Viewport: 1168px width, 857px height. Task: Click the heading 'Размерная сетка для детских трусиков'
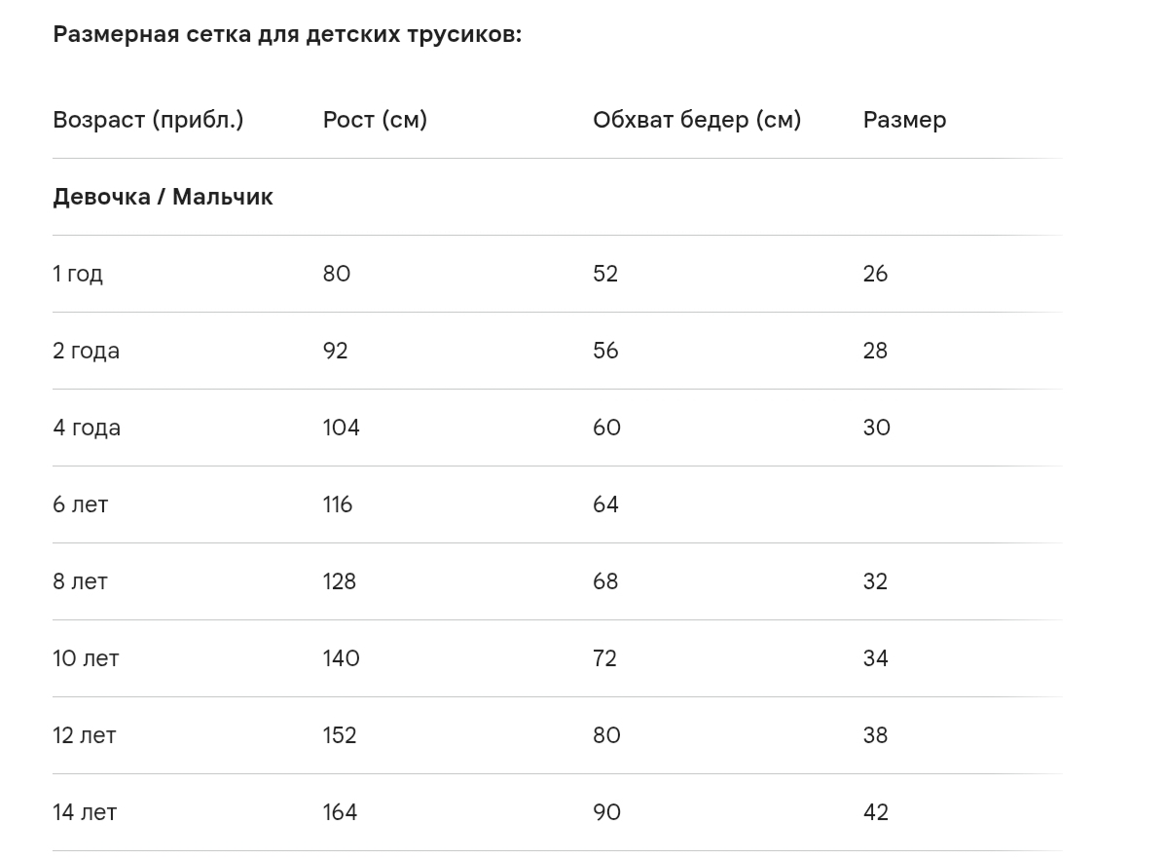point(287,35)
